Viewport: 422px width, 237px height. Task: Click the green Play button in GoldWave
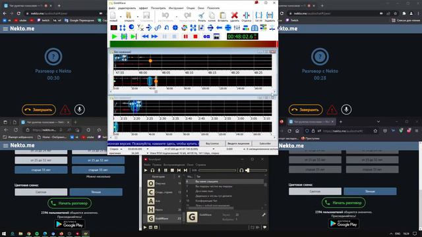tap(114, 36)
